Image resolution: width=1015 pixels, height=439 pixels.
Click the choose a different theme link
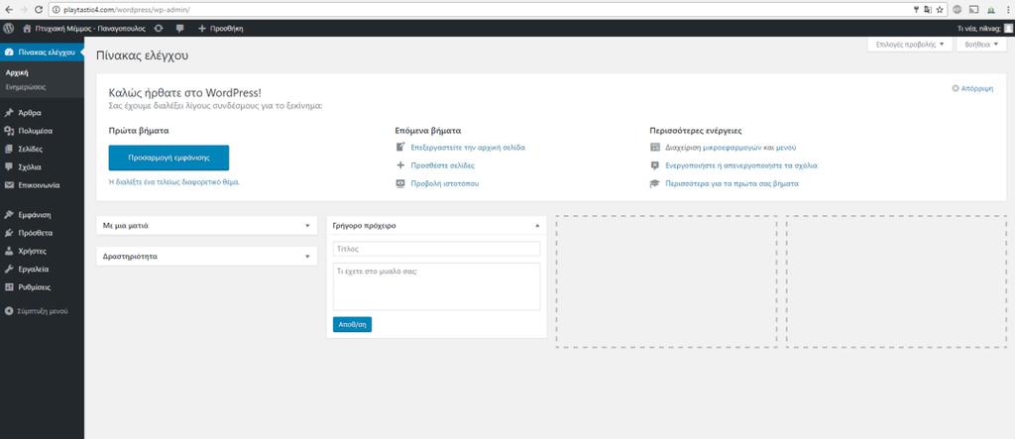174,182
